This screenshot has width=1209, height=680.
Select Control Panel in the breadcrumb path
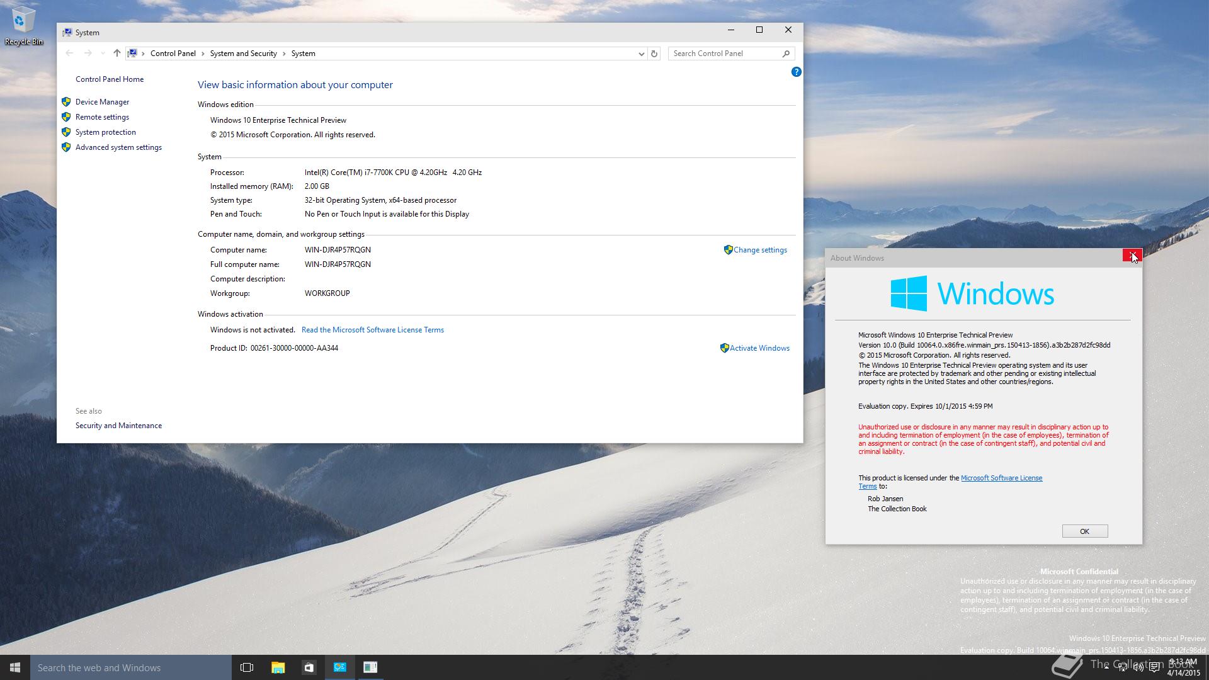[173, 54]
